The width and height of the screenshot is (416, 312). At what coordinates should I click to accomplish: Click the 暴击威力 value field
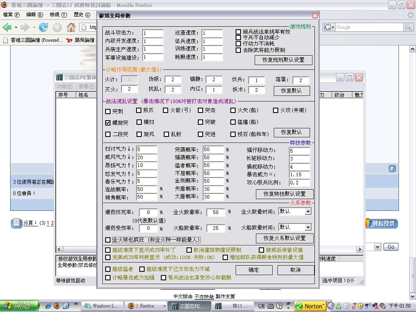[299, 175]
